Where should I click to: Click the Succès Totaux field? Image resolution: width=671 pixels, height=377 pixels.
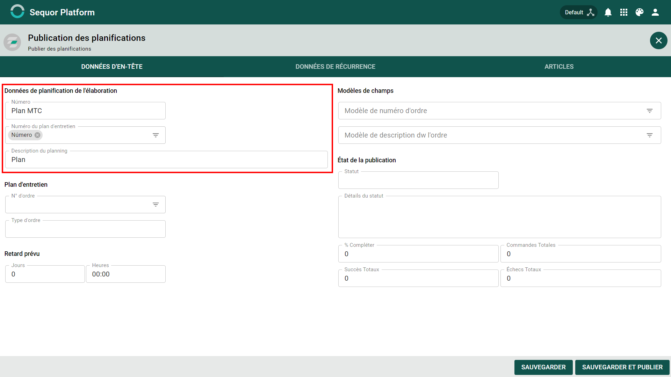click(x=418, y=278)
